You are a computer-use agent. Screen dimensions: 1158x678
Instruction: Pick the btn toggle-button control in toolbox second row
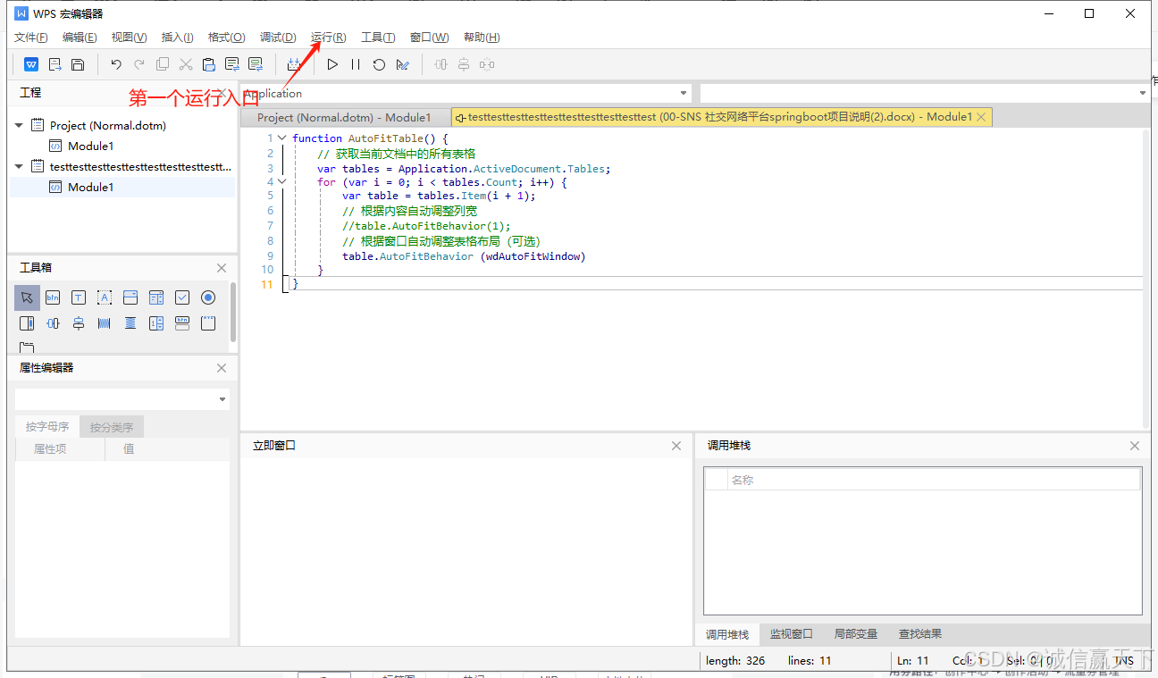(x=182, y=323)
